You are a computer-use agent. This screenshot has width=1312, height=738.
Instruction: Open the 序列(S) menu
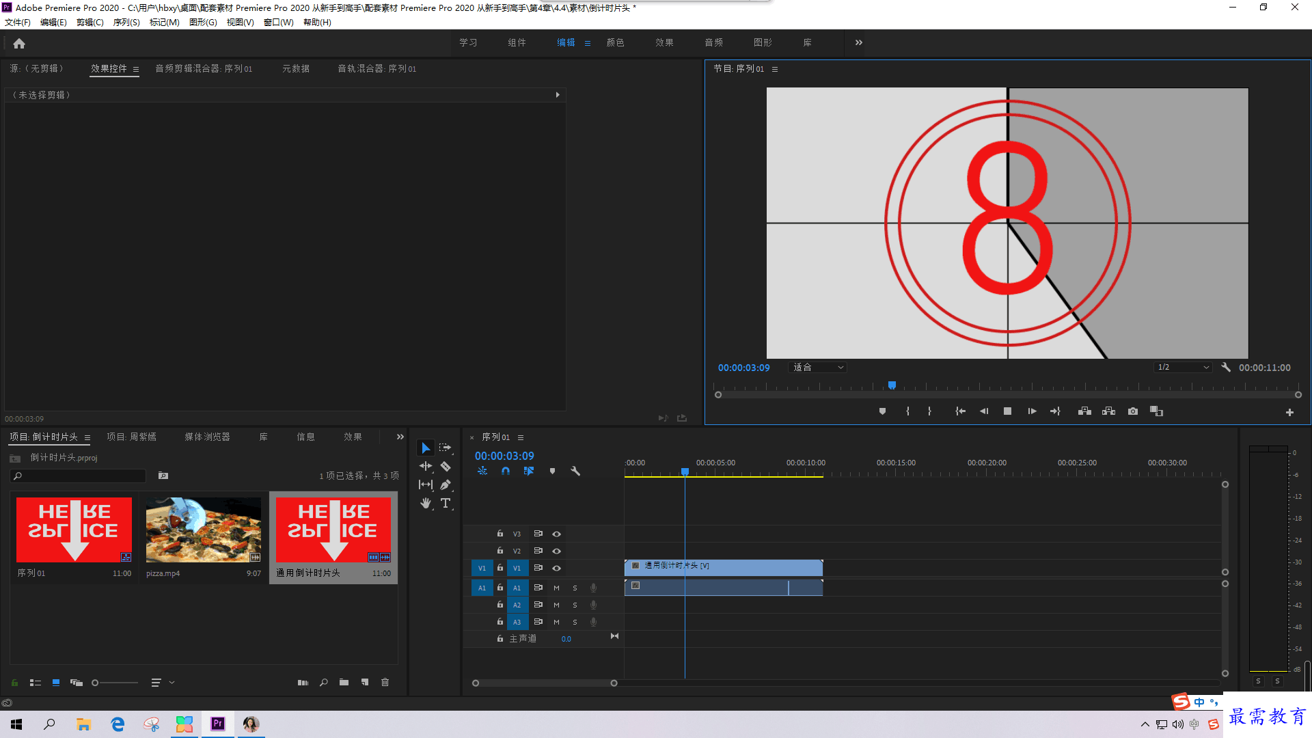[126, 23]
